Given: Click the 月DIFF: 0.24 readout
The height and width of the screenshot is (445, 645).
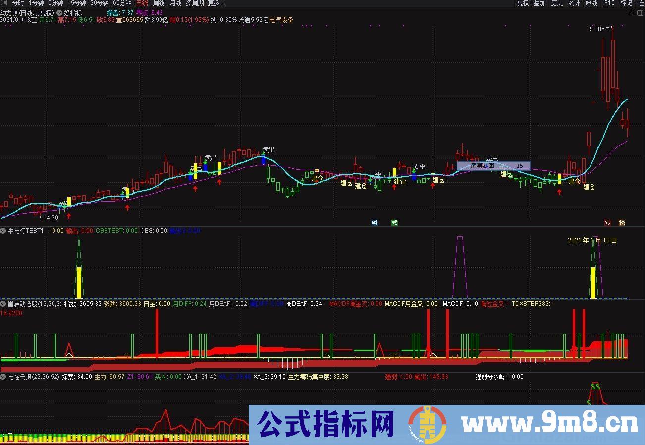Looking at the screenshot, I should [x=190, y=304].
